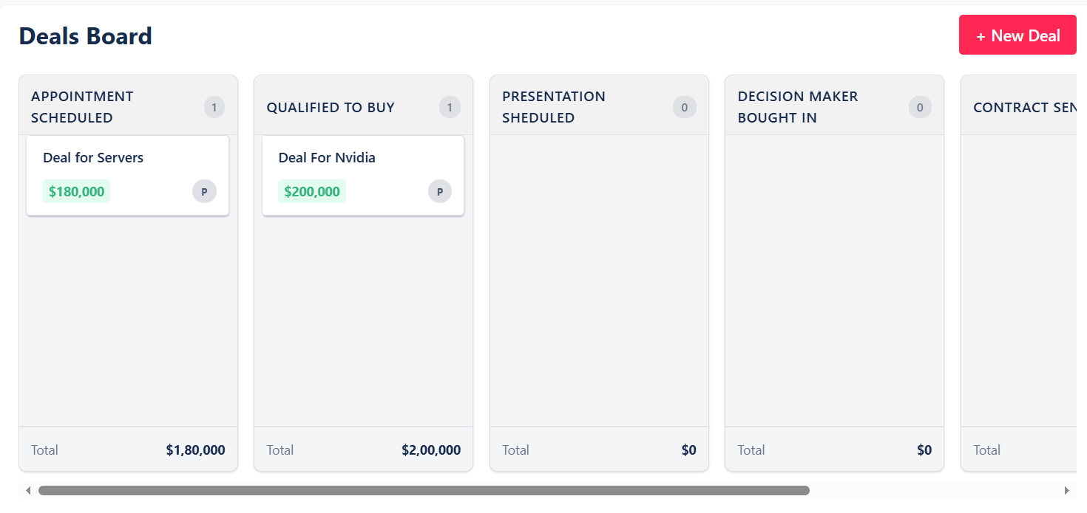This screenshot has height=513, width=1087.
Task: Click the zero badge on Presentation Sheduled column
Action: [x=685, y=107]
